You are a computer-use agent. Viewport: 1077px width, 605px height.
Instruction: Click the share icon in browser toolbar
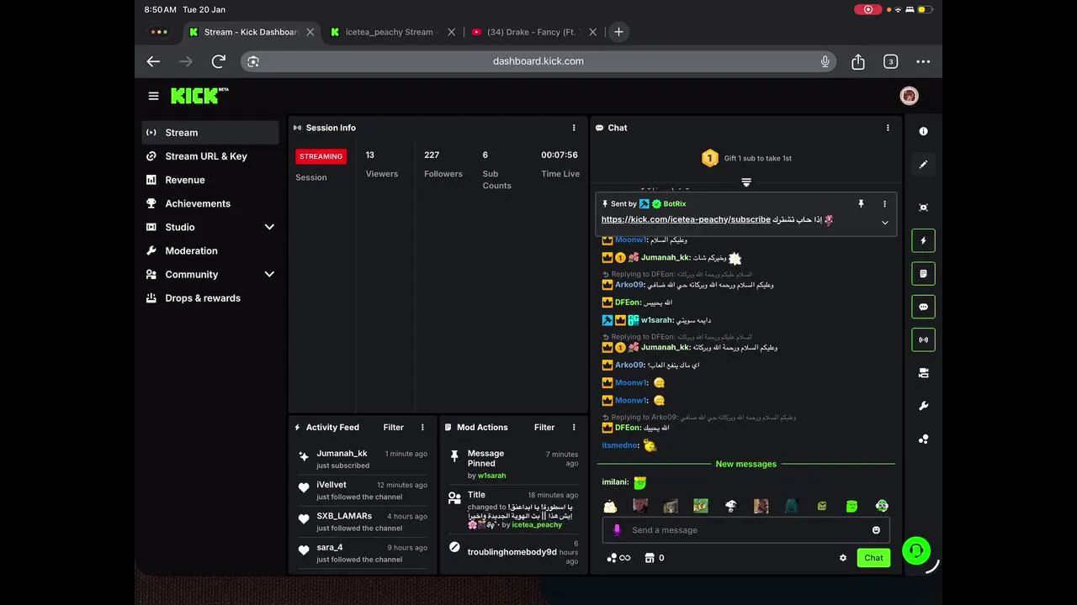point(858,61)
